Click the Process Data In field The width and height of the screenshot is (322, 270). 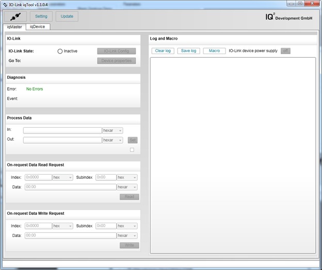[x=62, y=130]
